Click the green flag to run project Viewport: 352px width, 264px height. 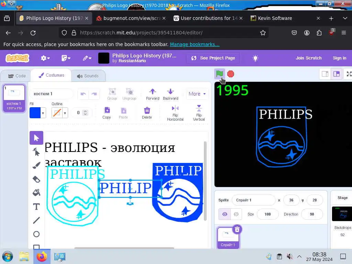[x=219, y=74]
